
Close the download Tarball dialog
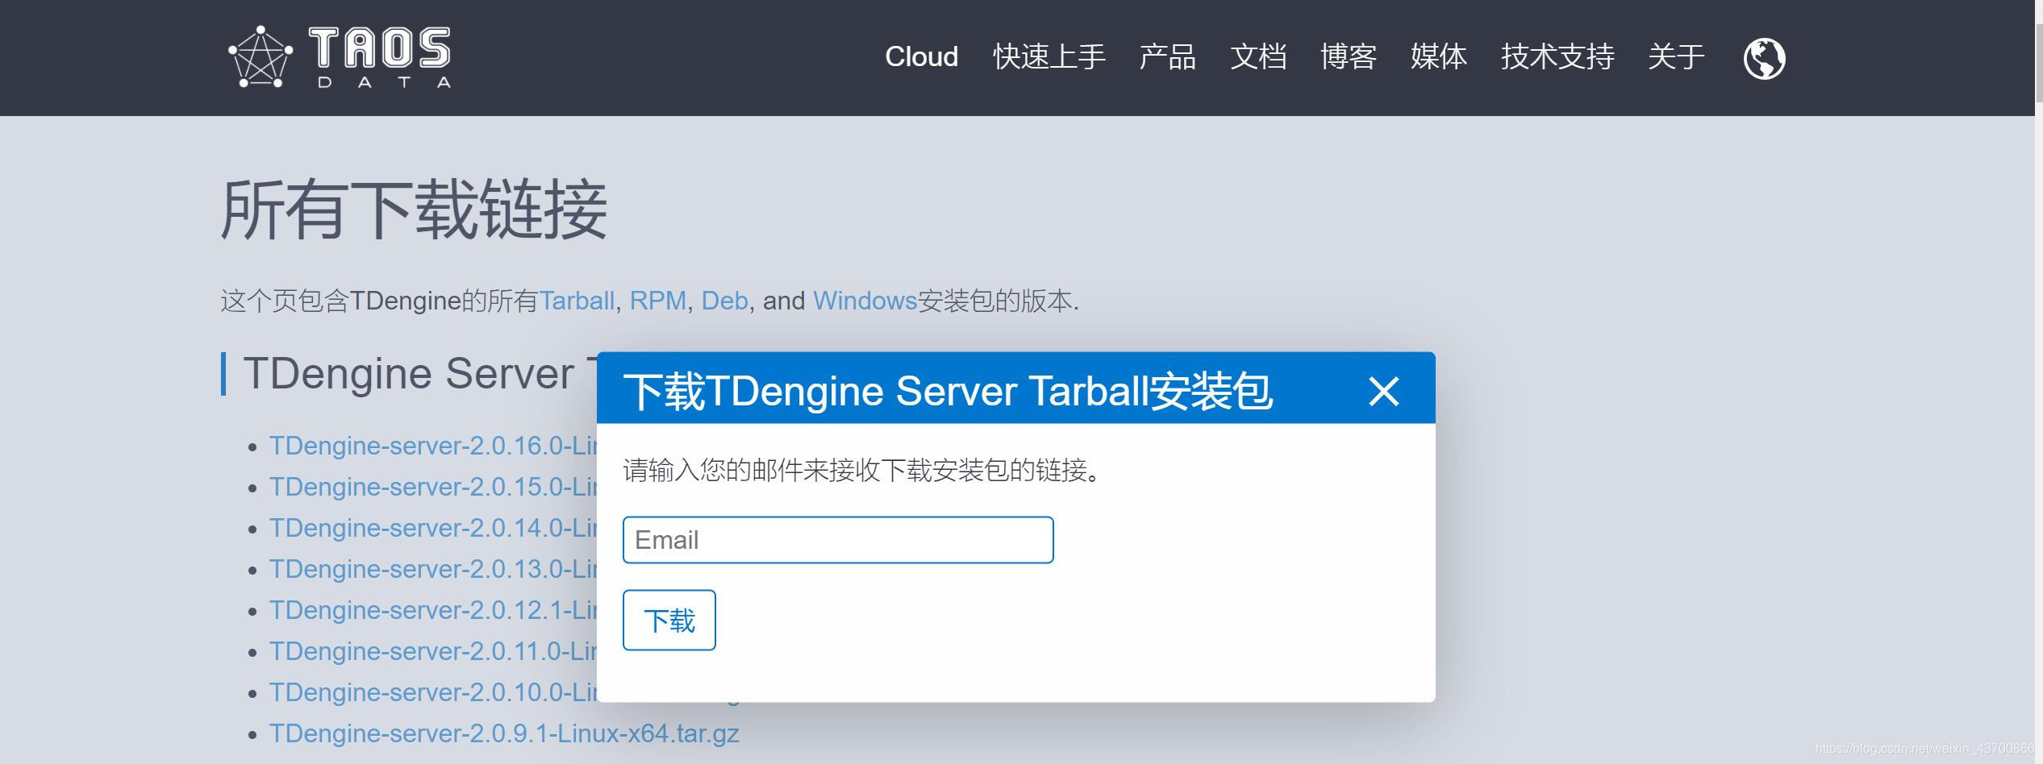click(x=1383, y=392)
